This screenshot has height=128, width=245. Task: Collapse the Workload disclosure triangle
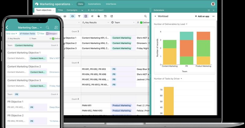coord(155,16)
